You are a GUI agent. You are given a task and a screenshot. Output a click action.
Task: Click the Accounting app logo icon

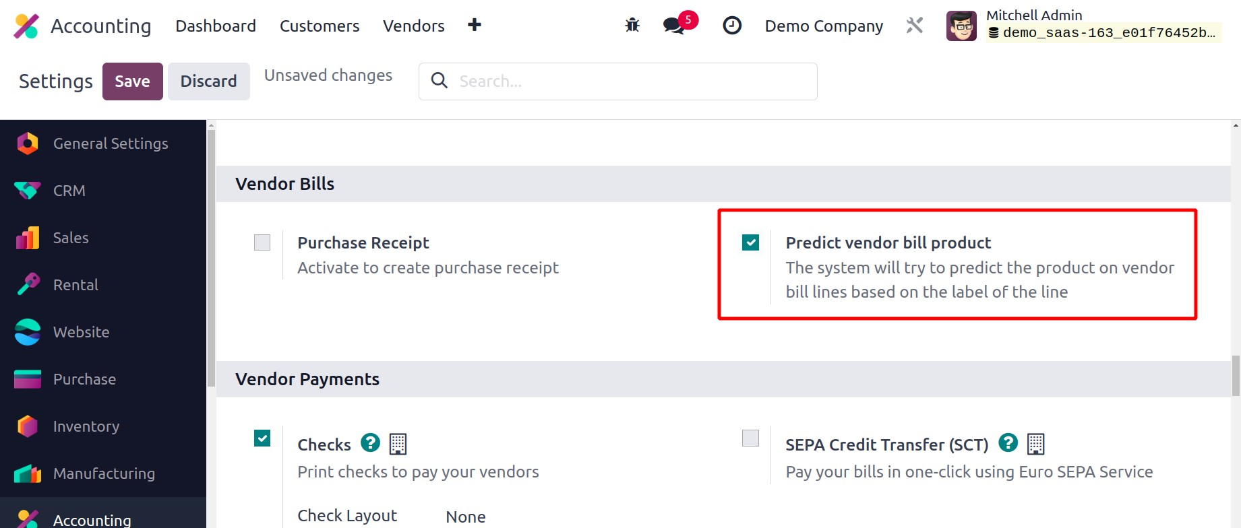[26, 26]
